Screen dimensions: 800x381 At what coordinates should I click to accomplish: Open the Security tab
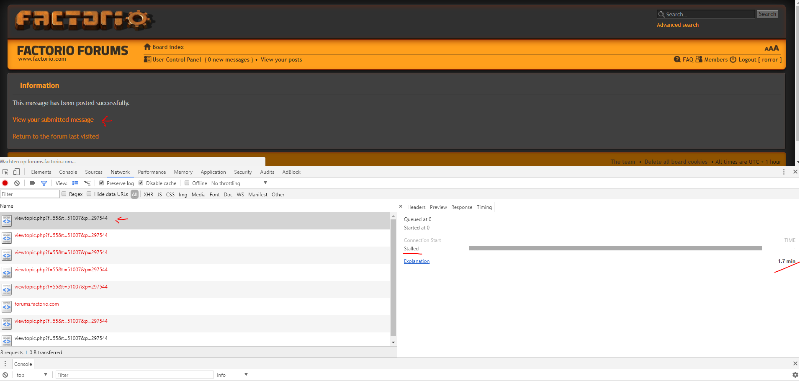243,172
